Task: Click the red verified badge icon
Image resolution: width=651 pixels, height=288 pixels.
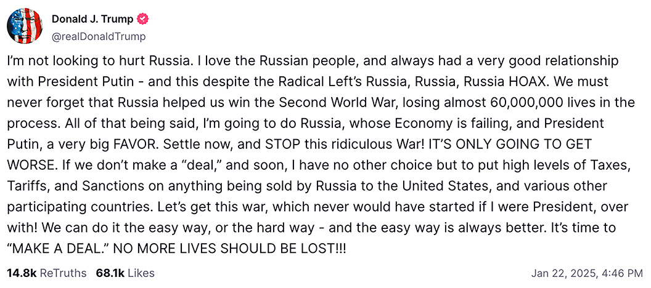Action: coord(144,18)
